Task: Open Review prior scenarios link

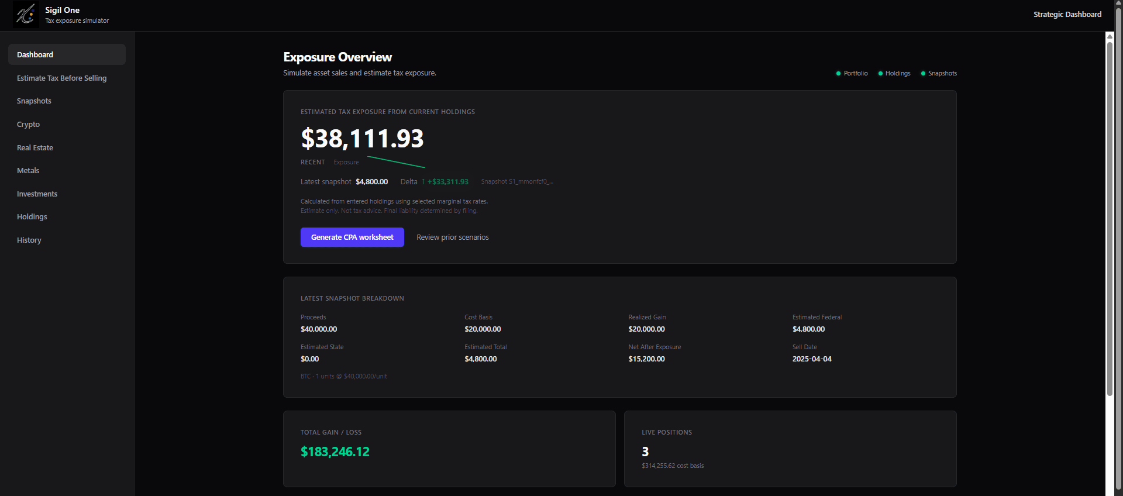Action: (x=453, y=237)
